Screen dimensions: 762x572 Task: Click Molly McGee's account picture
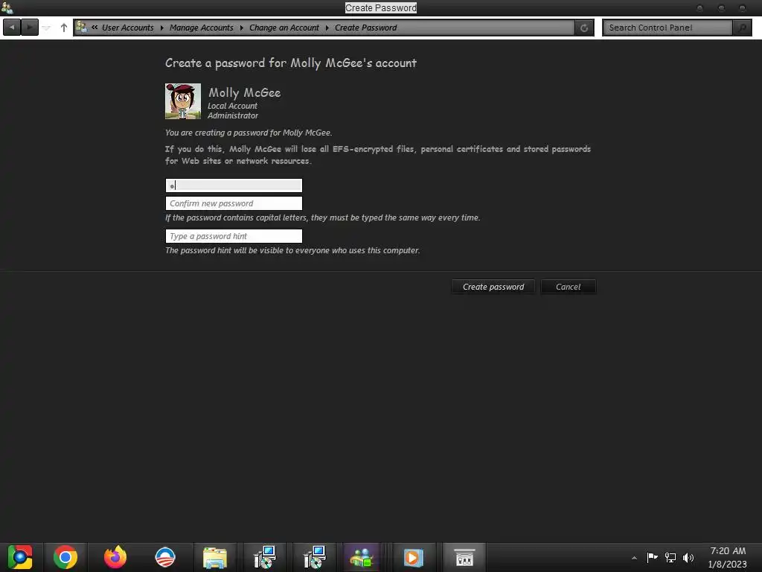tap(183, 101)
